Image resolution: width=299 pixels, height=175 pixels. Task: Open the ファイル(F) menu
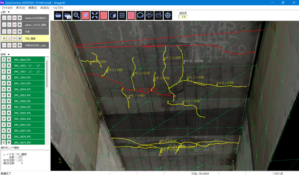click(7, 7)
